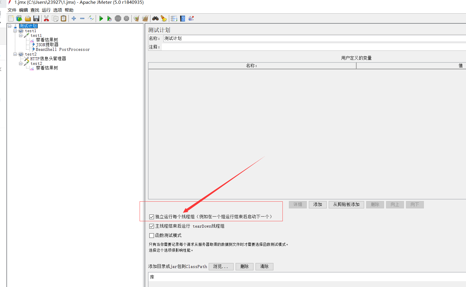Toggle run thread groups consecutively checkbox
The height and width of the screenshot is (287, 466).
pos(152,217)
